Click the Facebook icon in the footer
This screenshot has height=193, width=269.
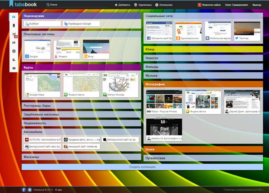[24, 190]
